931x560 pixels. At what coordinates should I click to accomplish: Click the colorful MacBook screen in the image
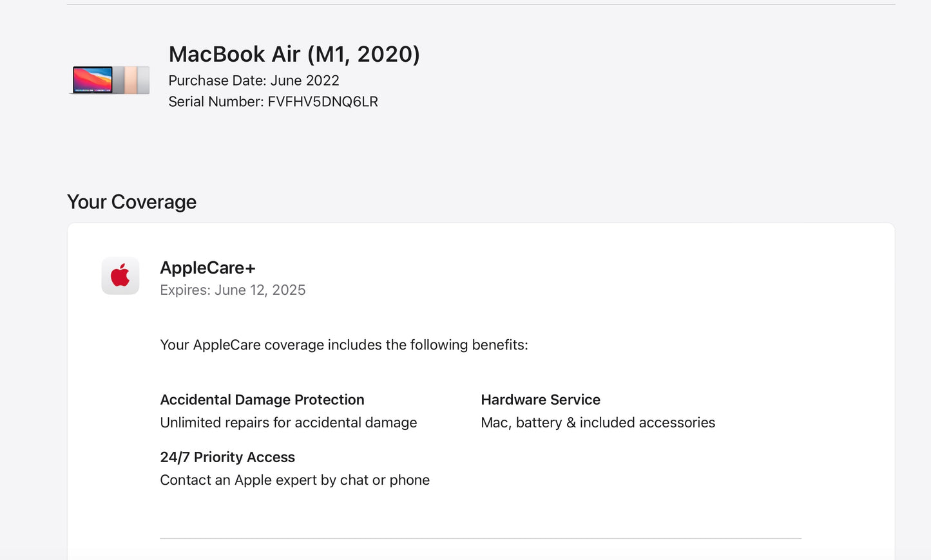coord(93,80)
